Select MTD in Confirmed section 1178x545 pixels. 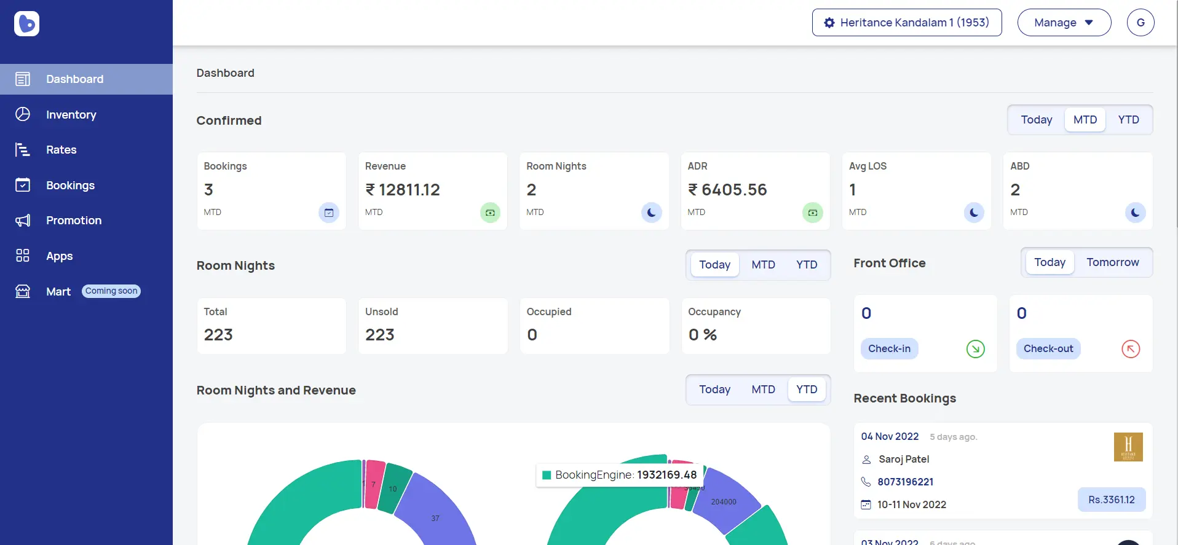(1085, 120)
